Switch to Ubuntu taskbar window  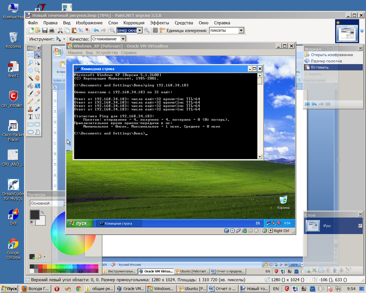pos(192,289)
